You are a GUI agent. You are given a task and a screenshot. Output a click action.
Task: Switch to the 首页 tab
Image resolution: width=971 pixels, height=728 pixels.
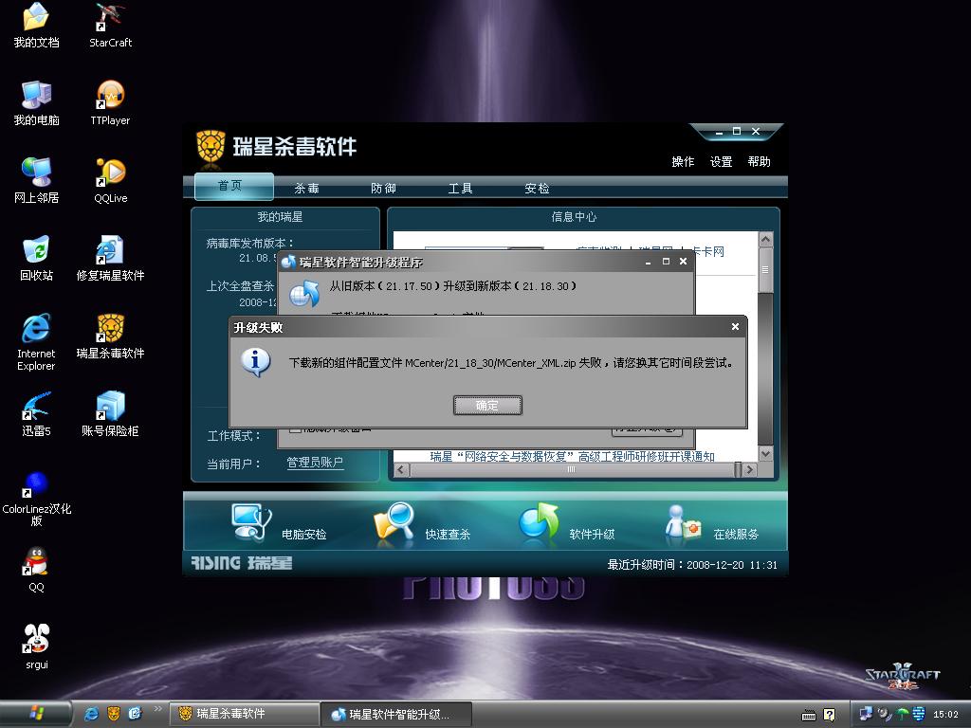[x=233, y=187]
